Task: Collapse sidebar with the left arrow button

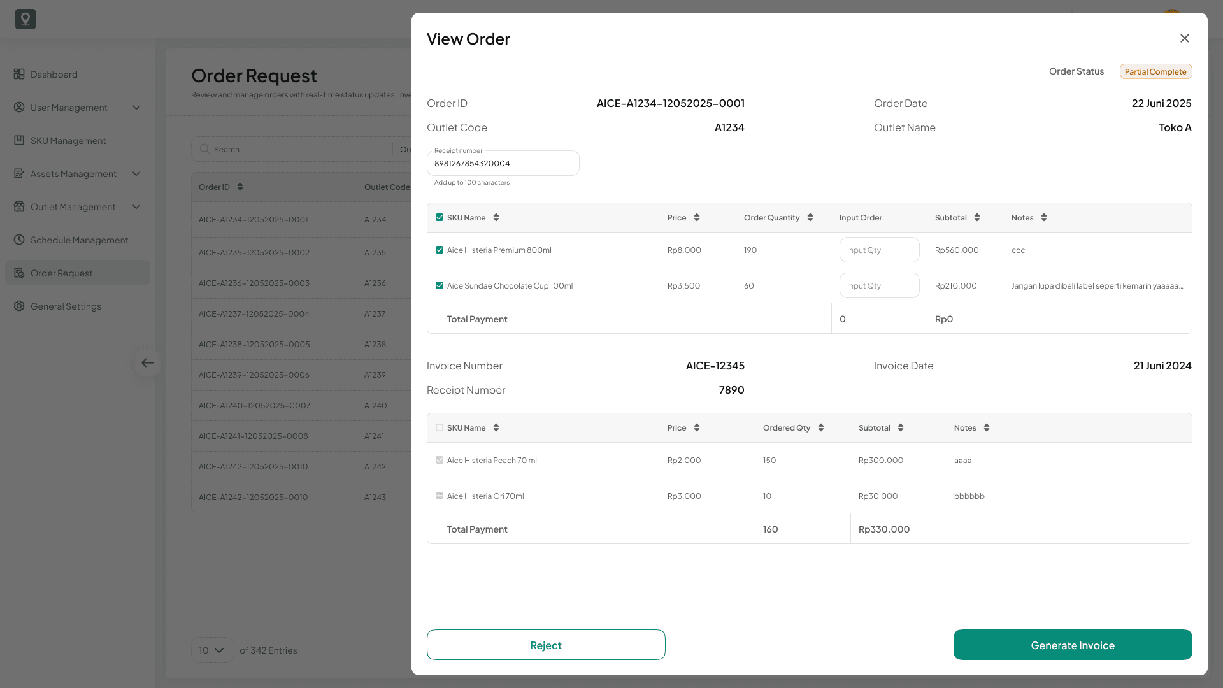Action: [x=148, y=362]
